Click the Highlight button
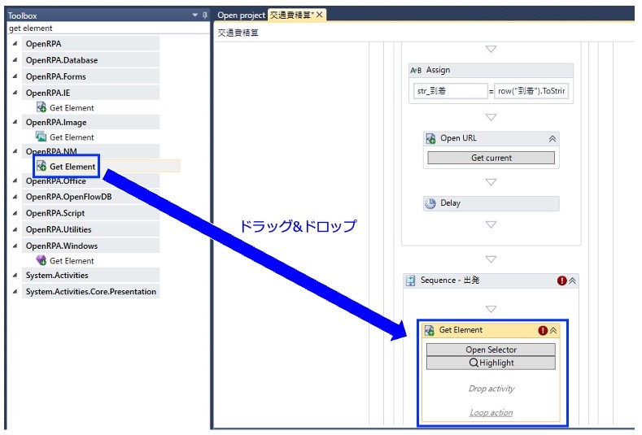Viewport: 642px width, 435px height. tap(491, 363)
